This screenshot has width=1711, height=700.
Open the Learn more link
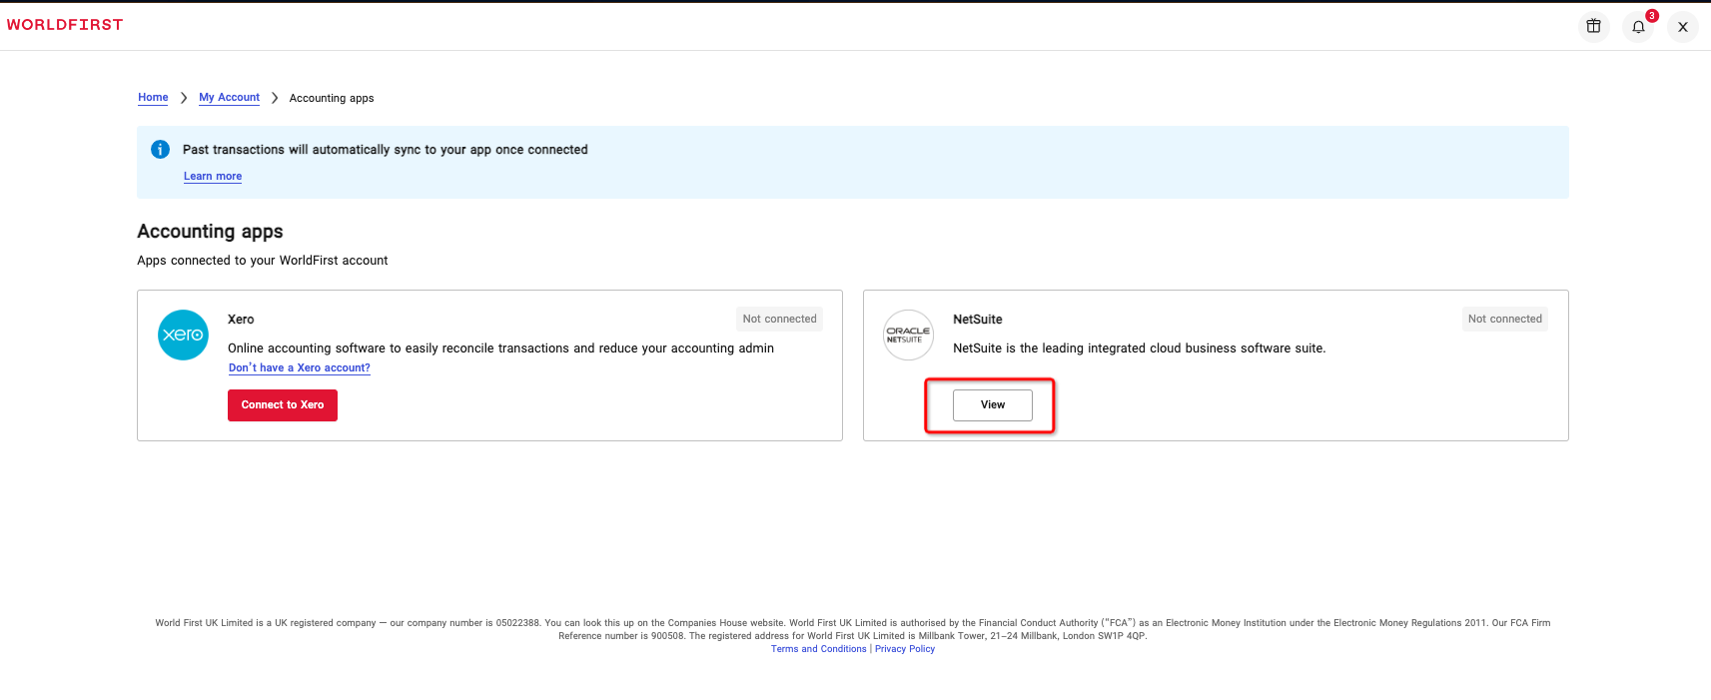[x=213, y=177]
